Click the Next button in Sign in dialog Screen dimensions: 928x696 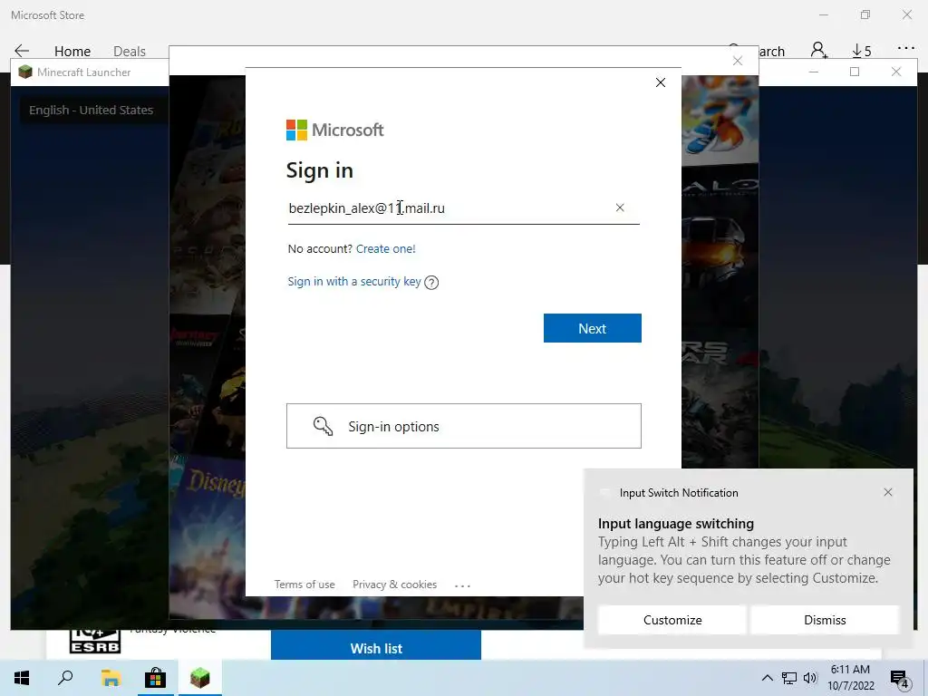click(592, 328)
